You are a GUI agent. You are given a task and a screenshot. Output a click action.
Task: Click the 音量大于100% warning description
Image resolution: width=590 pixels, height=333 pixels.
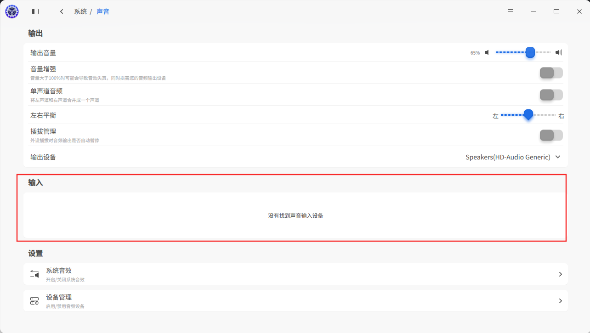[98, 78]
